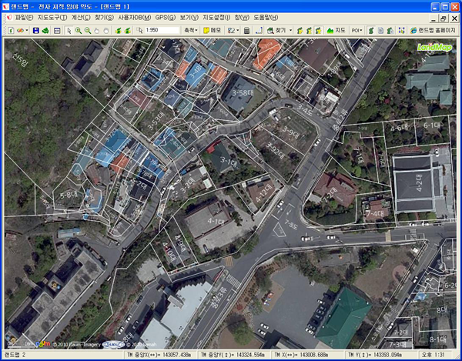This screenshot has height=361, width=462.
Task: Click the pointer icon beside the scale field
Action: pyautogui.click(x=139, y=30)
